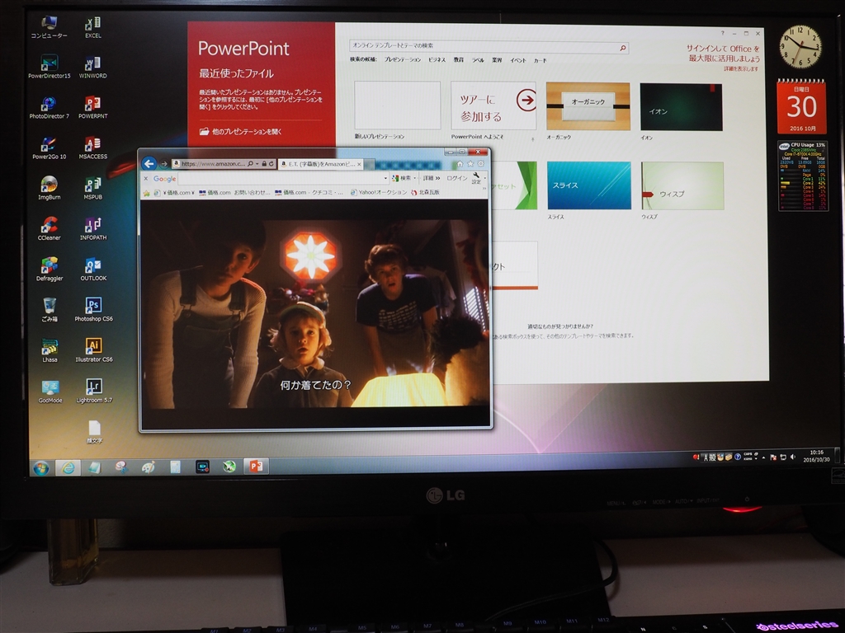Choose the ウィスプ template thumbnail
This screenshot has height=633, width=845.
point(682,185)
